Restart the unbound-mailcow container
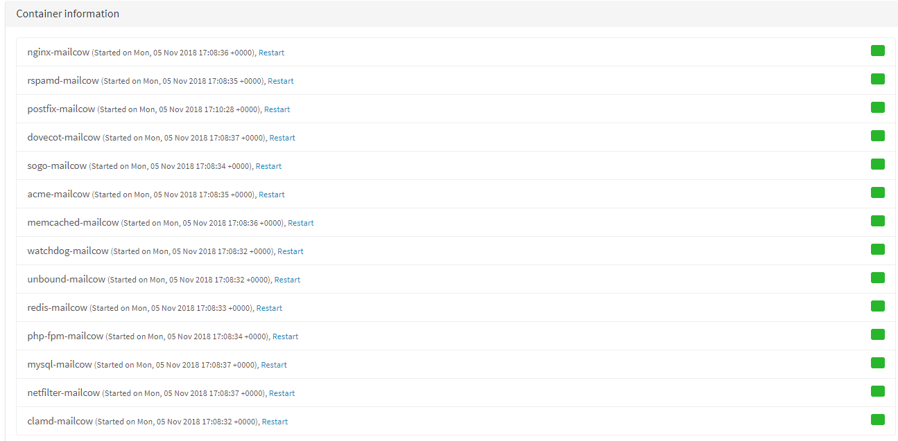This screenshot has width=898, height=441. (287, 280)
